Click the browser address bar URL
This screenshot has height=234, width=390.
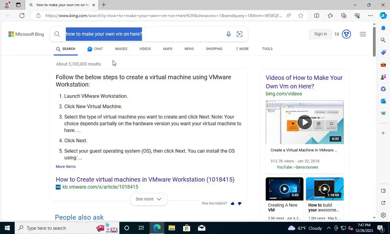(x=163, y=16)
